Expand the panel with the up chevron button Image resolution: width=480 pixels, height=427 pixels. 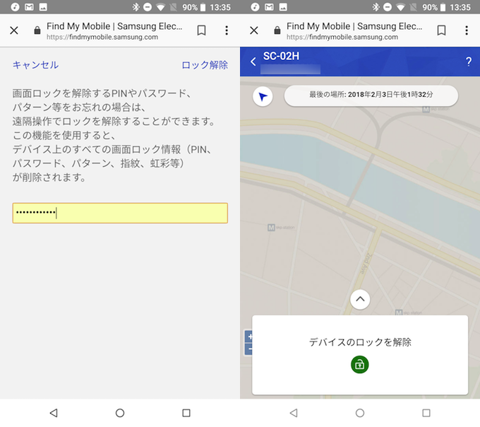(360, 299)
